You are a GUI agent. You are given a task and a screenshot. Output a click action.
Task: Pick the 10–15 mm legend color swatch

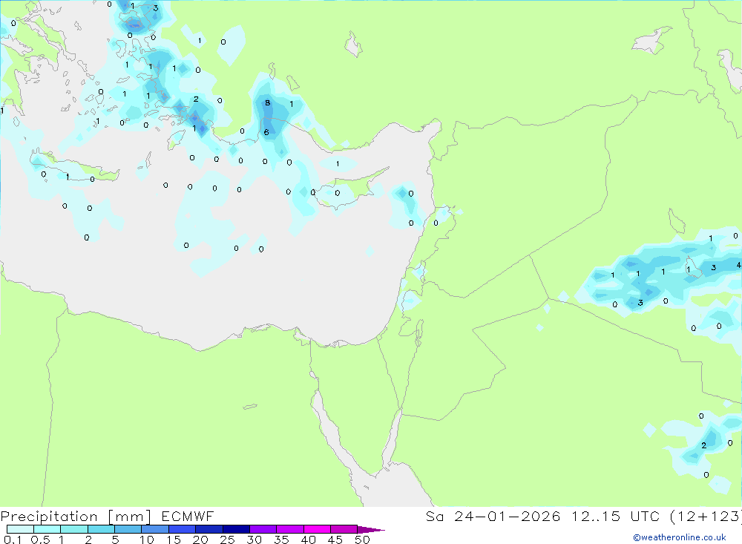(155, 529)
